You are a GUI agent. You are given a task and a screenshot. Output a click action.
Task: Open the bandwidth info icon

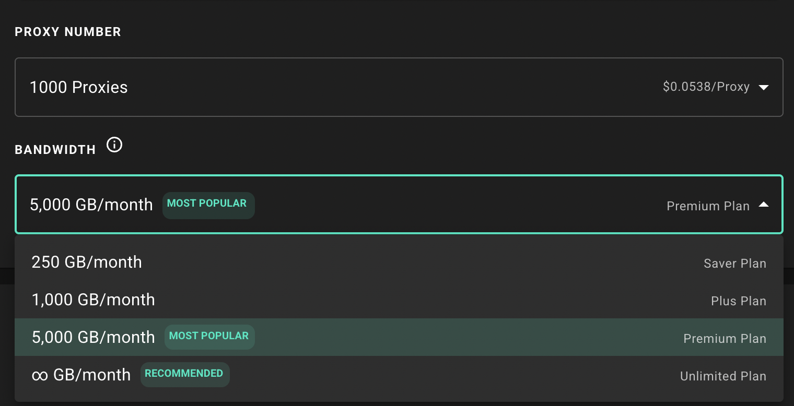point(114,145)
